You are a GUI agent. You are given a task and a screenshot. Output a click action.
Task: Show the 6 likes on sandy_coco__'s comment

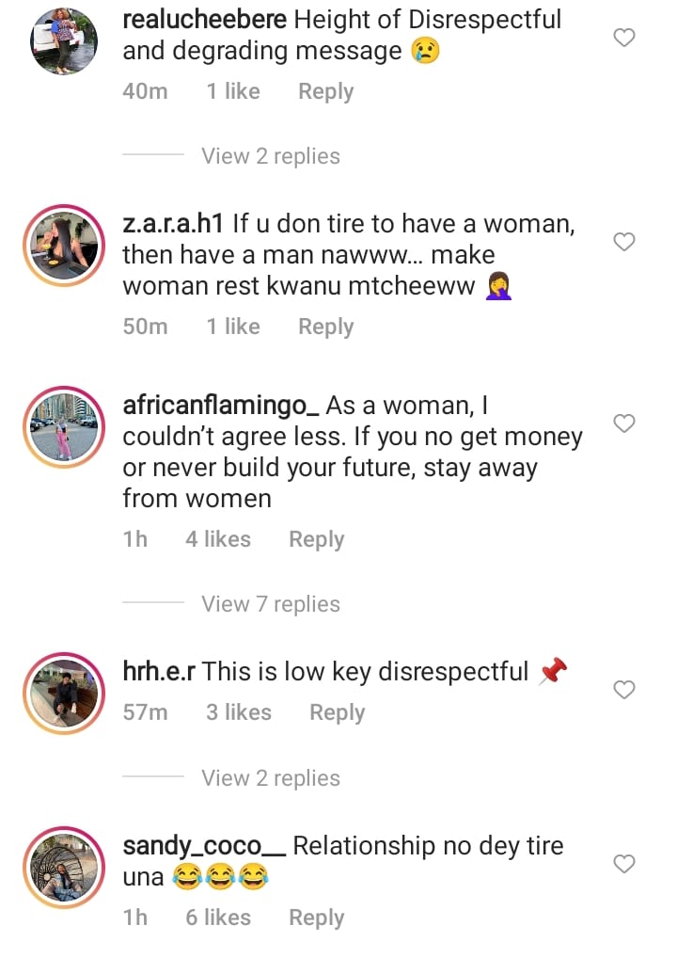click(218, 918)
